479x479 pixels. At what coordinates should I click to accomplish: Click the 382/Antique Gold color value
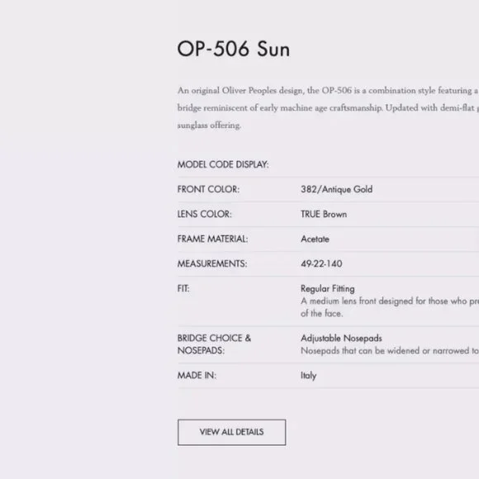336,189
